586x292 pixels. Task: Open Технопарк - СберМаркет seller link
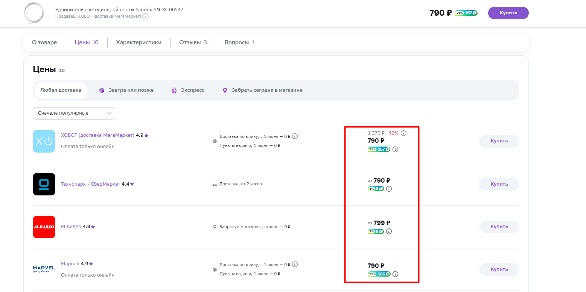91,184
